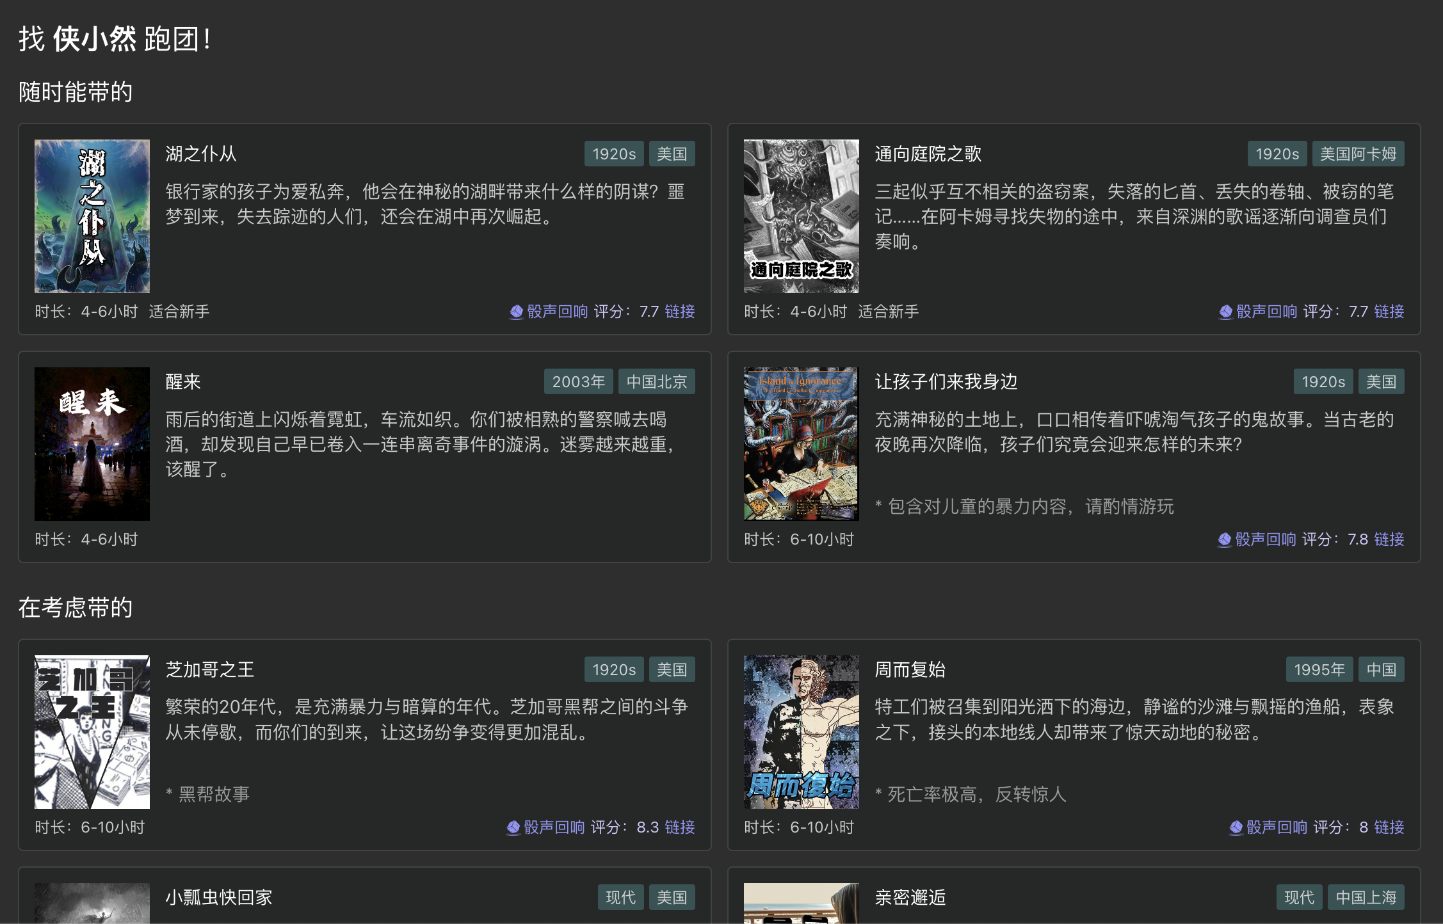Click the dice icon on the 湖之仆从 card
This screenshot has width=1443, height=924.
coord(516,312)
